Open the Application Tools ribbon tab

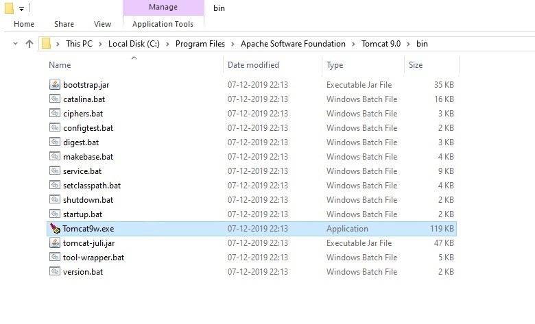click(x=163, y=24)
